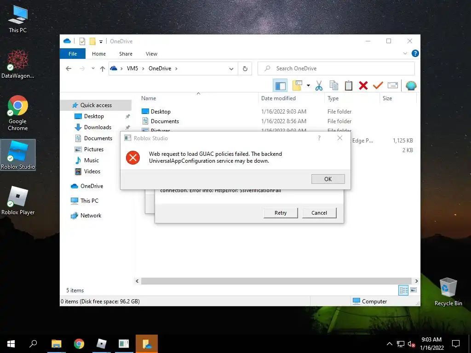
Task: Click the Retry button in background dialog
Action: click(281, 213)
